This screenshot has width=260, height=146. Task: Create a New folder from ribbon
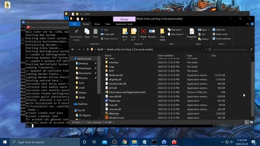(x=162, y=34)
